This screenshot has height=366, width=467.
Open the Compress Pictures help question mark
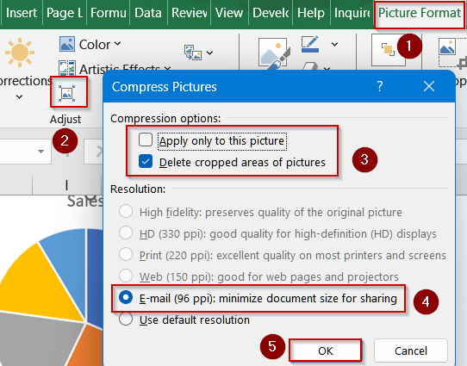(x=380, y=87)
